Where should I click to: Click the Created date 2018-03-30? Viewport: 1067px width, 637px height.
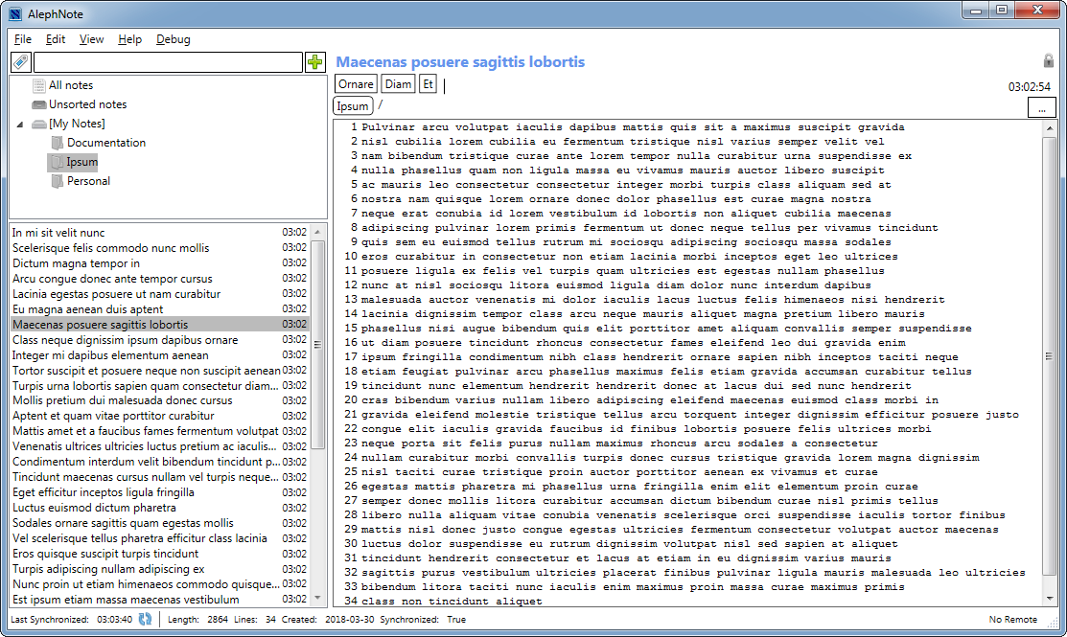(x=348, y=620)
